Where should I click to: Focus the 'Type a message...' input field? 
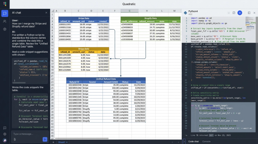(x=30, y=134)
